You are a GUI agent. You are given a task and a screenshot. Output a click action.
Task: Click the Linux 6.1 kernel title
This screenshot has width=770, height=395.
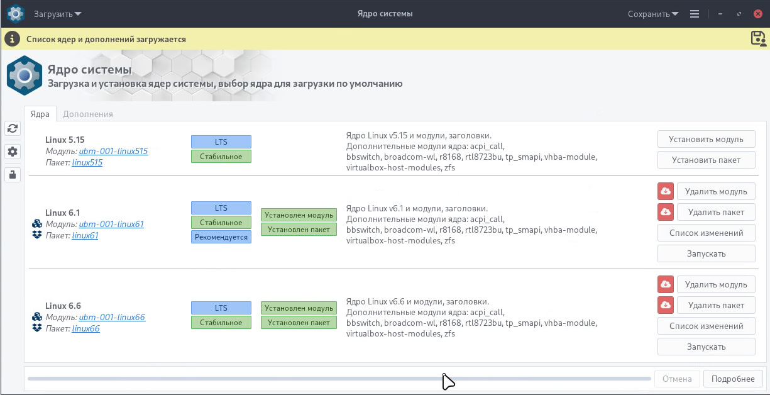point(63,213)
